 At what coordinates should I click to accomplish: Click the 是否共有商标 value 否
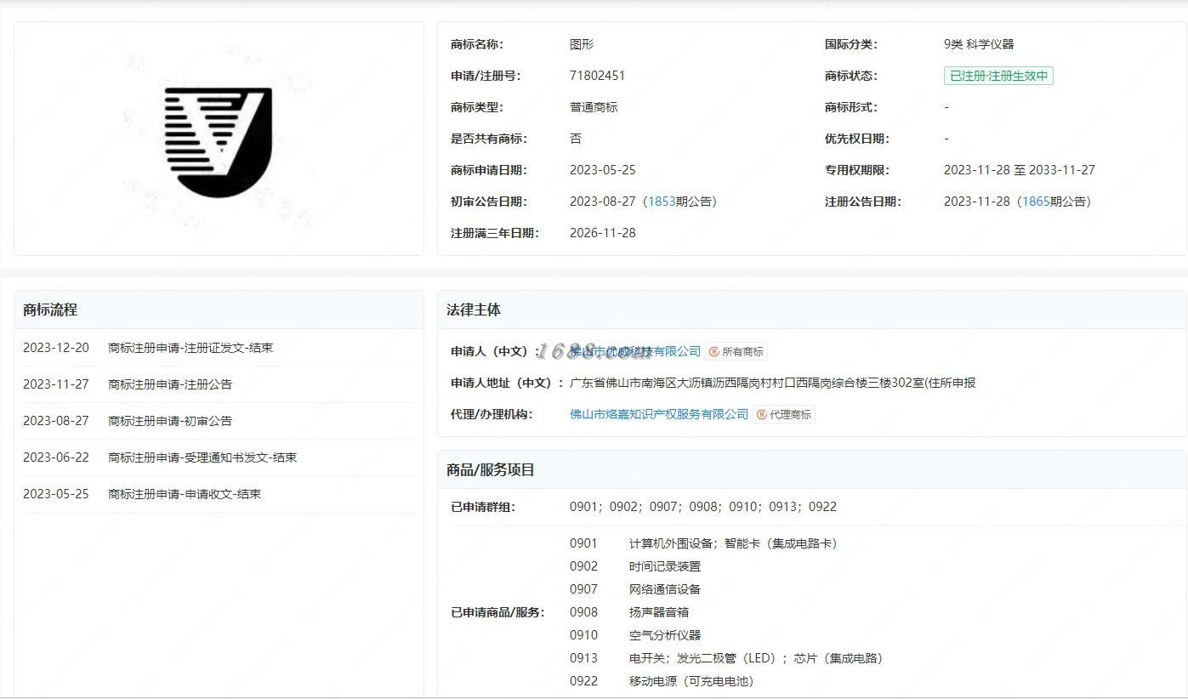pyautogui.click(x=576, y=139)
